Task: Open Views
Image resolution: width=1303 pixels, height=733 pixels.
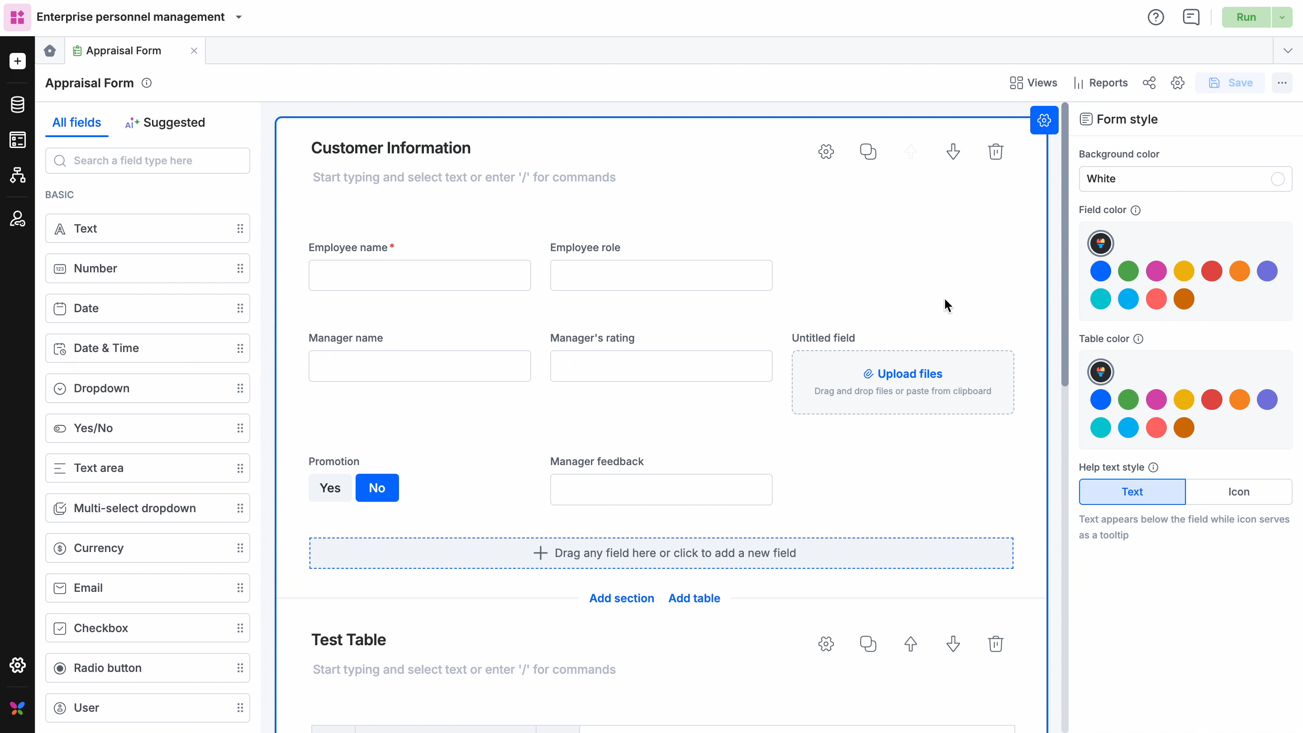Action: tap(1033, 83)
